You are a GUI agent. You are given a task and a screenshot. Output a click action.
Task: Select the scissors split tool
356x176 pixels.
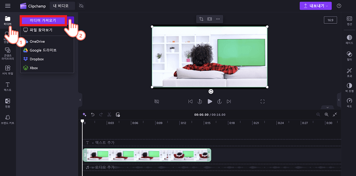pyautogui.click(x=109, y=115)
